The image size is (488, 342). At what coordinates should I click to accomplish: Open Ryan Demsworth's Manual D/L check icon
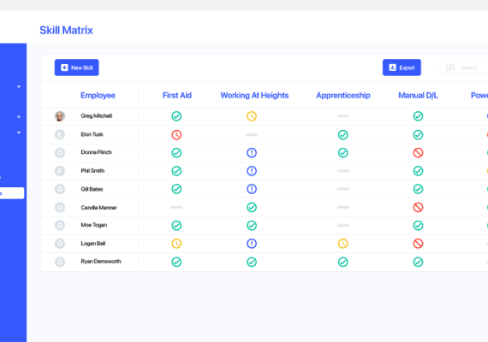point(418,262)
